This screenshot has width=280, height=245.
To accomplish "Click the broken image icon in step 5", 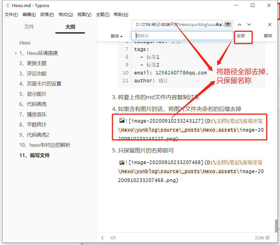I will pyautogui.click(x=122, y=162).
